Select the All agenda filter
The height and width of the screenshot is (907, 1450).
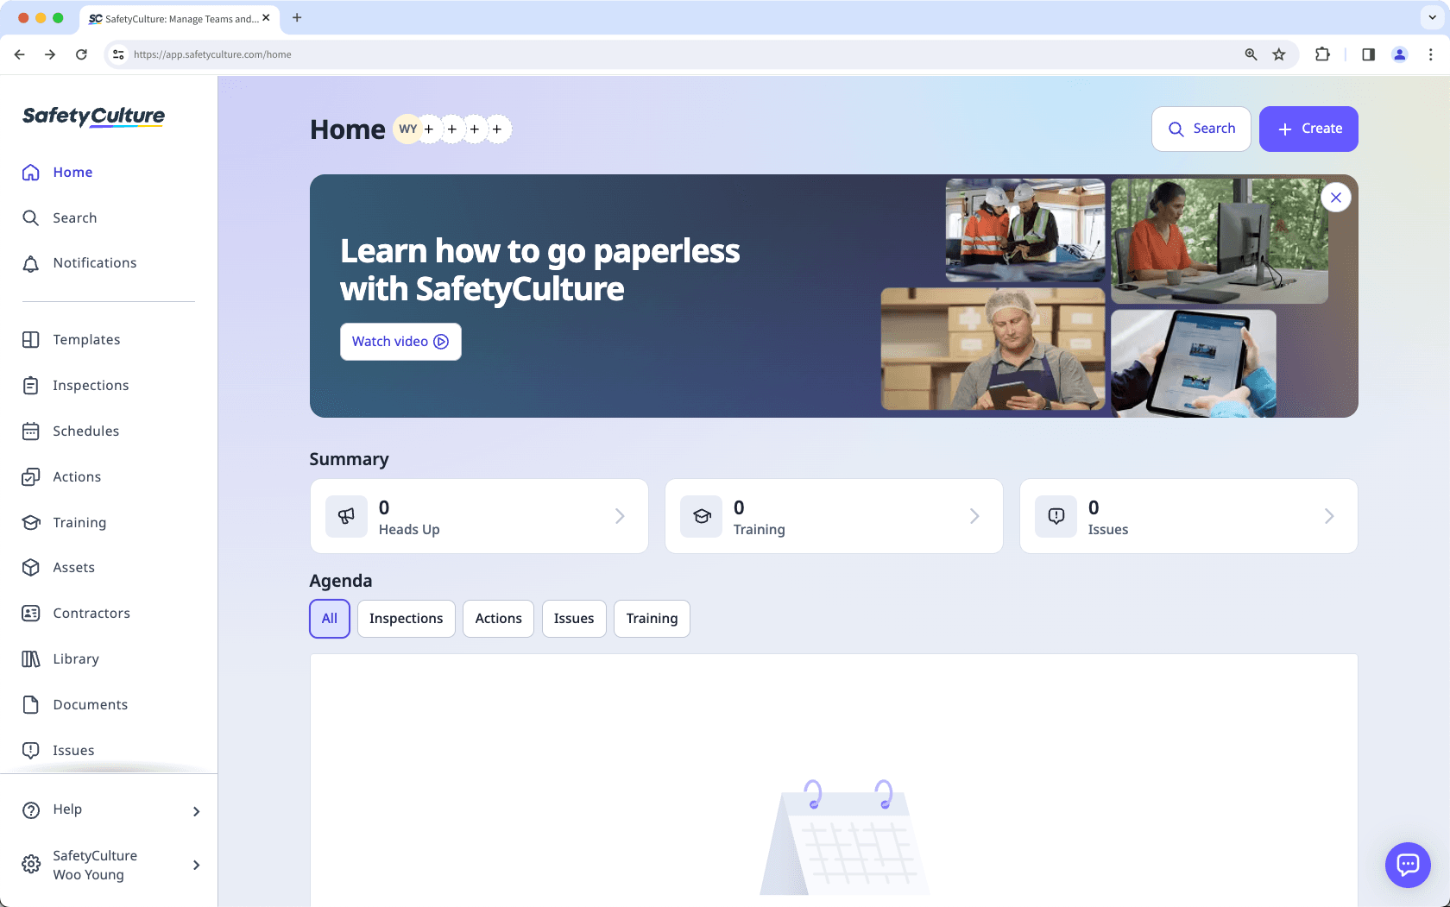(x=329, y=618)
